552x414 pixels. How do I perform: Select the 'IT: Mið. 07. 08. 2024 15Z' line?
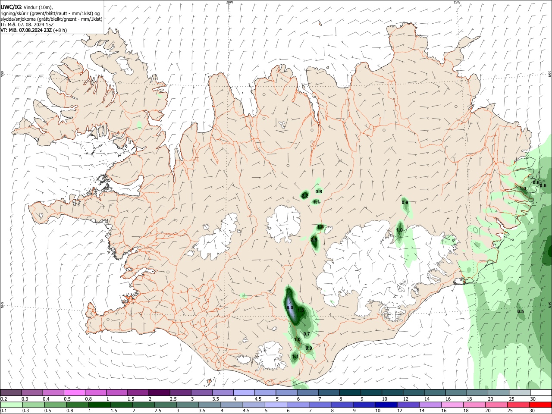(x=28, y=25)
